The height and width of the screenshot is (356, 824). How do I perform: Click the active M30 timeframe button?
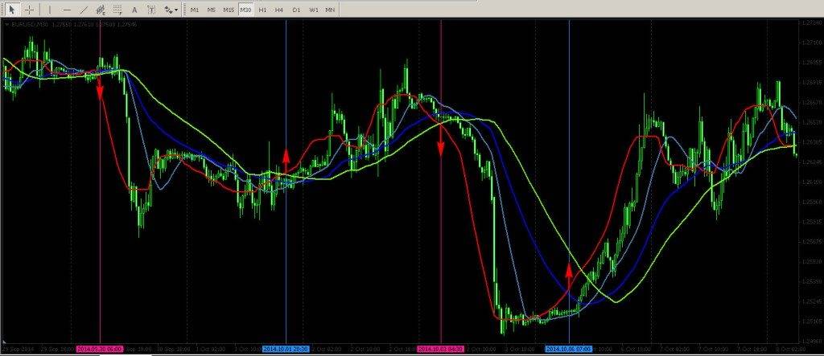coord(245,10)
